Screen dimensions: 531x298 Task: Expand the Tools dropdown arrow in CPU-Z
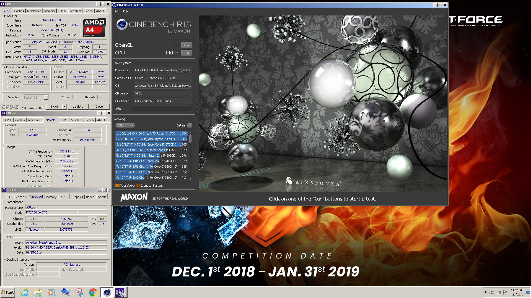click(64, 107)
